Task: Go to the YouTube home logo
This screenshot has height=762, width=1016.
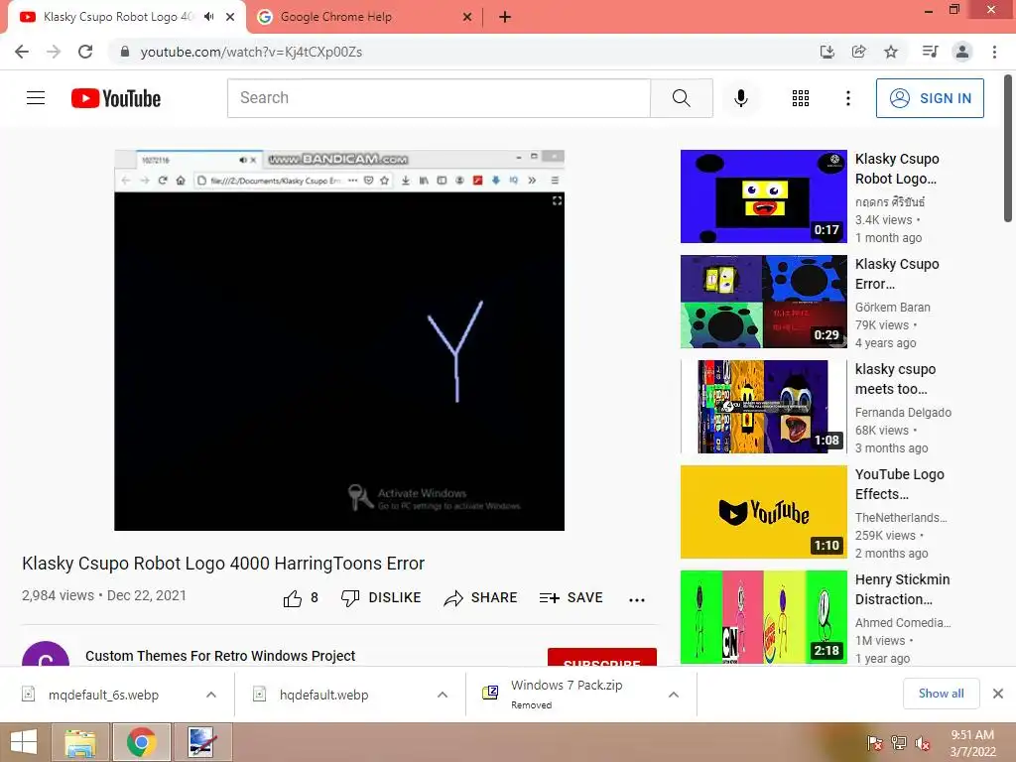Action: click(x=116, y=98)
